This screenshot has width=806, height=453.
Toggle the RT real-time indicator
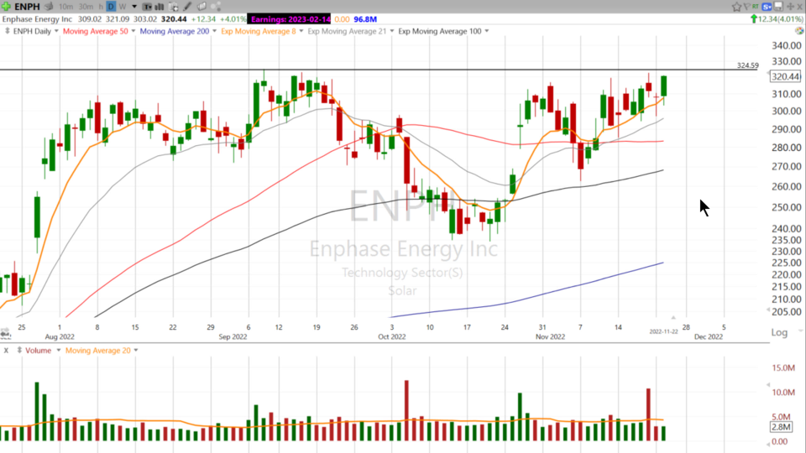(x=755, y=6)
